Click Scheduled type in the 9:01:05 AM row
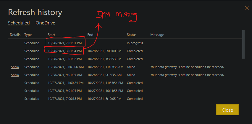The image size is (252, 124). pos(32,75)
